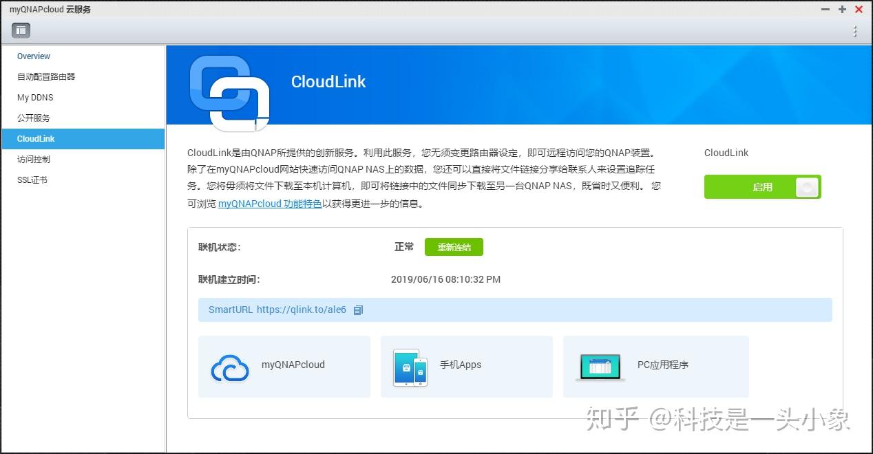Select My DDNS in the sidebar
This screenshot has width=873, height=454.
(35, 98)
